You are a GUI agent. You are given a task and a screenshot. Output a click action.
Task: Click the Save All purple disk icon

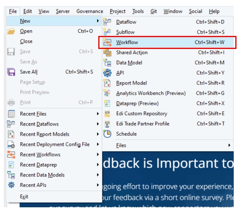[x=11, y=72]
